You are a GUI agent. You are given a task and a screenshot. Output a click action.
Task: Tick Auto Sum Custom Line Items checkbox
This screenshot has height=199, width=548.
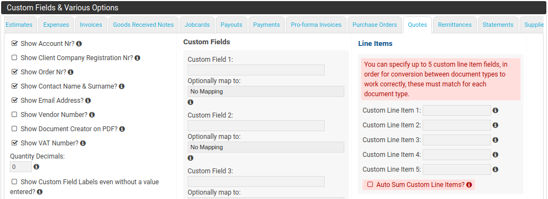pos(370,184)
